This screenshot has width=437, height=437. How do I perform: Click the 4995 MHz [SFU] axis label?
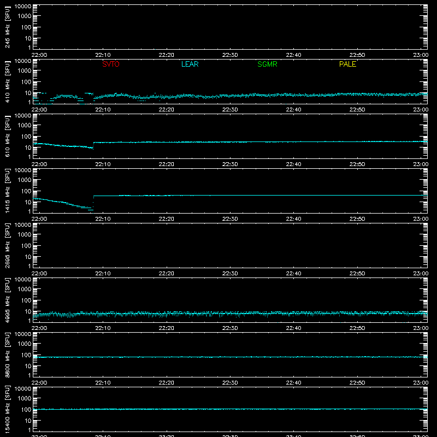8,300
